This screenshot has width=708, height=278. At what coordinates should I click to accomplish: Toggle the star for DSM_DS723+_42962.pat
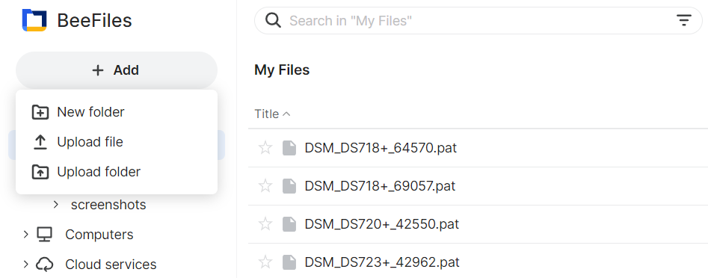coord(265,262)
